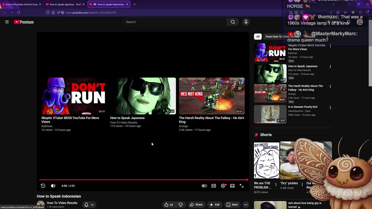The height and width of the screenshot is (209, 372).
Task: Close the How to Speak Japanese browser tab
Action: point(84,4)
